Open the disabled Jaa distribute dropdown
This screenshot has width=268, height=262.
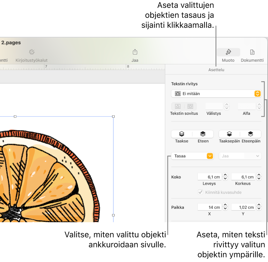click(240, 156)
